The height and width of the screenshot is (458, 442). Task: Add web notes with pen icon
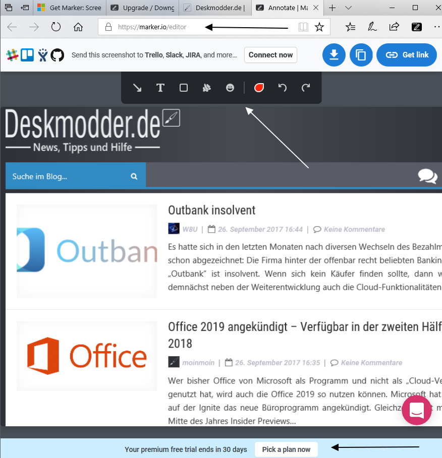point(372,27)
